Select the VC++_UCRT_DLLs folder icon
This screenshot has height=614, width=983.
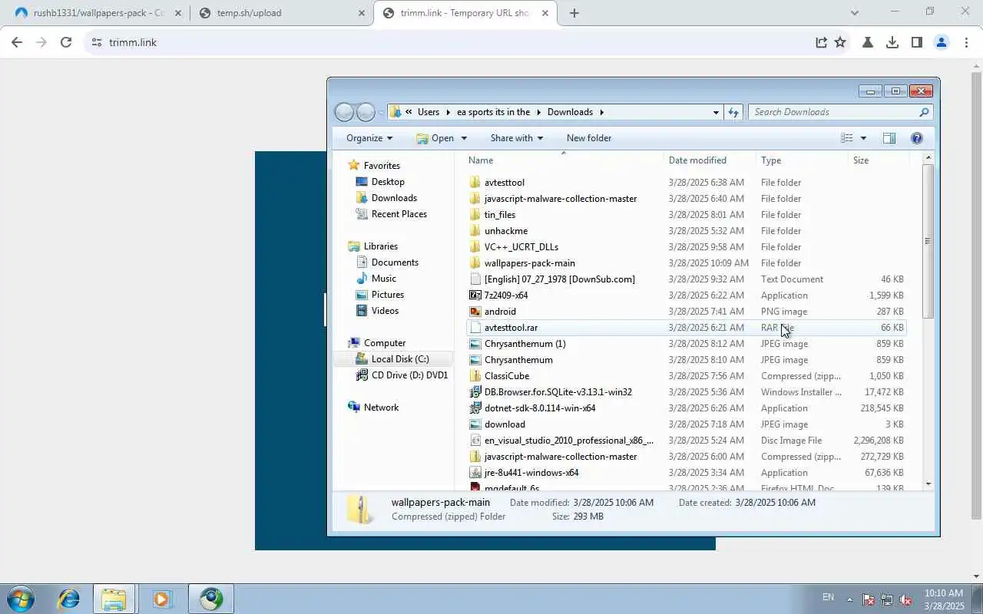tap(475, 247)
